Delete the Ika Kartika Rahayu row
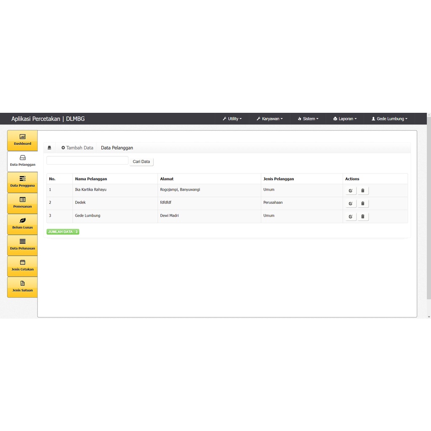431x431 pixels. (363, 191)
